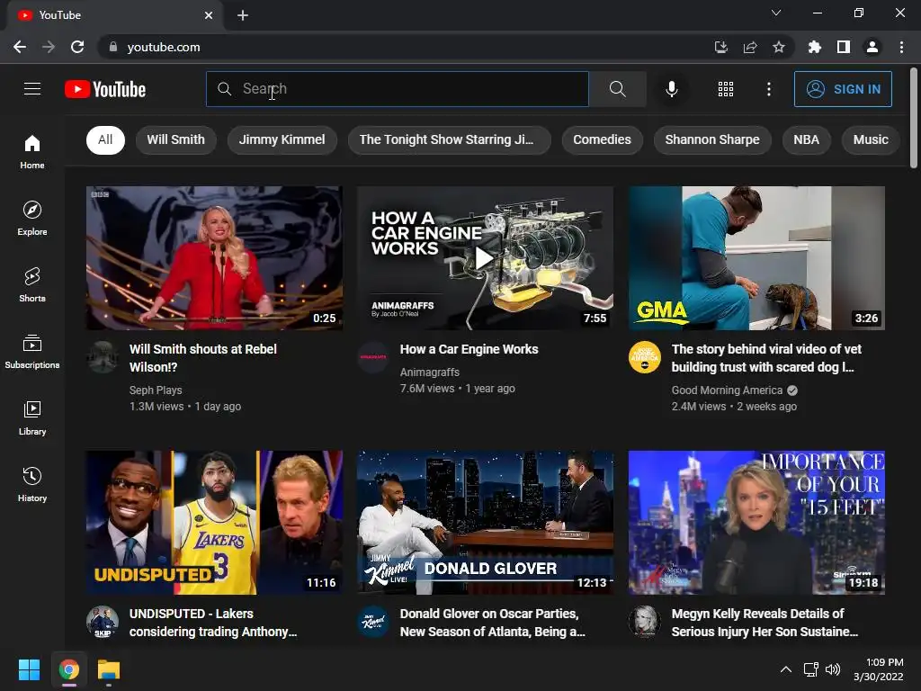The image size is (921, 691).
Task: Start voice search with the microphone
Action: pos(671,89)
